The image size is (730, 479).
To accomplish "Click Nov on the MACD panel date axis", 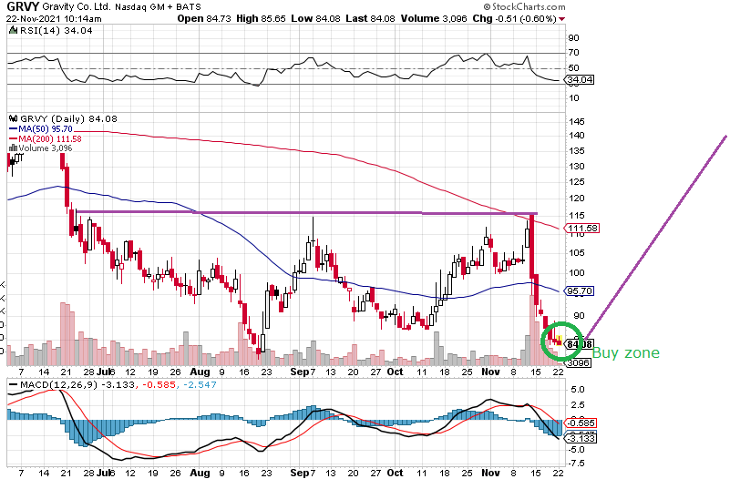I will [490, 473].
